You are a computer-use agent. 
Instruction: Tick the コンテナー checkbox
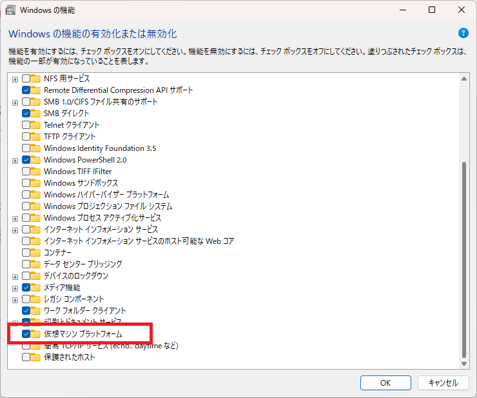point(26,252)
